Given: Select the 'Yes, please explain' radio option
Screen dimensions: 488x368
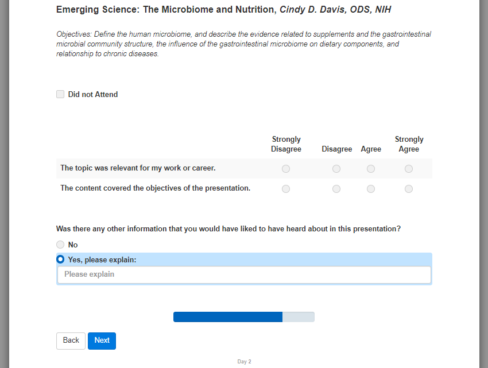Looking at the screenshot, I should click(x=60, y=259).
